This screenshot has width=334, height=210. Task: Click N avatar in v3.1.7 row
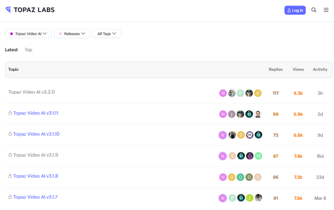pos(223,198)
